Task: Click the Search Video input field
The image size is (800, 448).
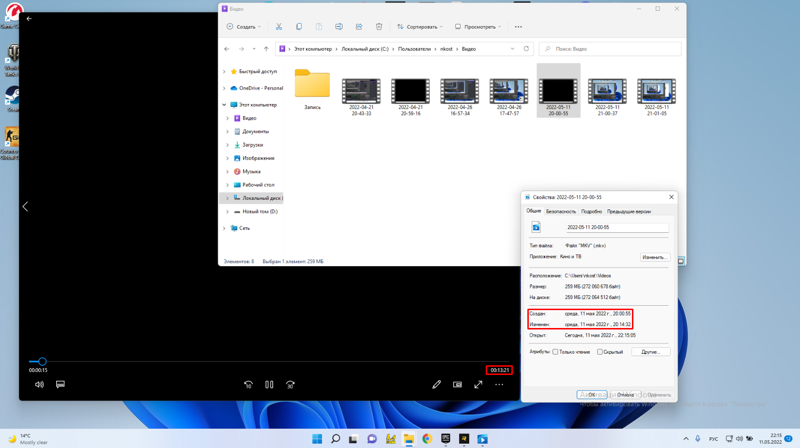Action: pyautogui.click(x=610, y=49)
